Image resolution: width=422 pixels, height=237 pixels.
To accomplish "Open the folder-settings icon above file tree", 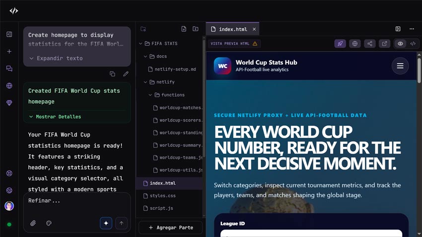I will (x=143, y=29).
